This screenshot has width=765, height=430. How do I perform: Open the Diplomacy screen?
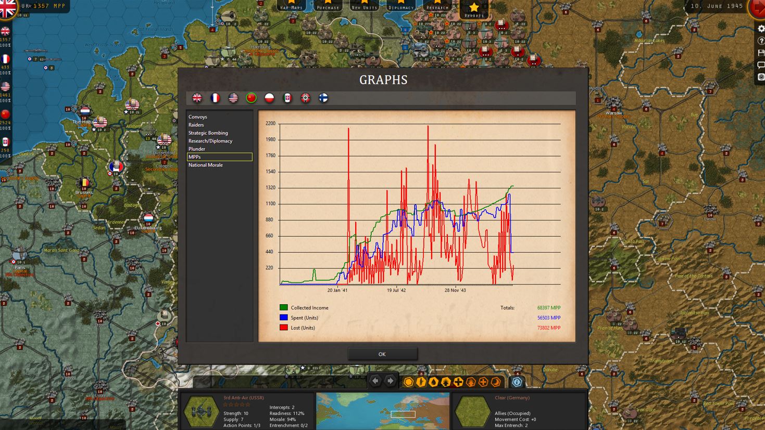401,6
